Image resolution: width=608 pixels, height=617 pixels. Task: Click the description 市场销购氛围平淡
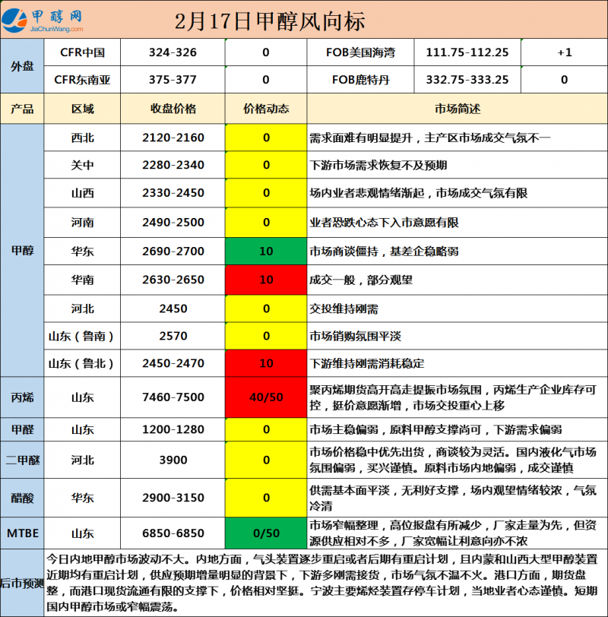pos(355,337)
